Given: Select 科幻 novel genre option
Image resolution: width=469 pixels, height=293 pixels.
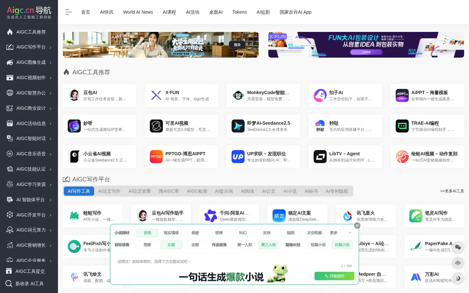Looking at the screenshot, I should pos(243,233).
